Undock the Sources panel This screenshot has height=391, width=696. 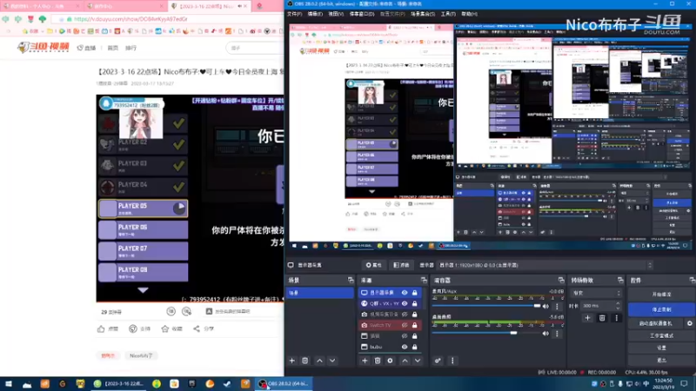point(424,280)
